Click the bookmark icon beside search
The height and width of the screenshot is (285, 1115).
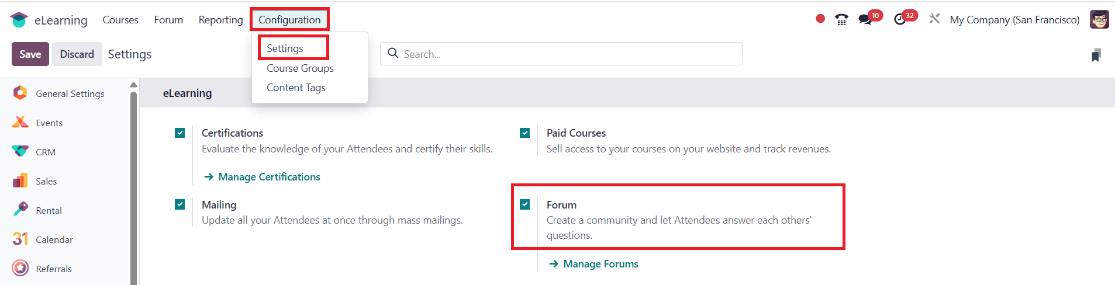click(1096, 55)
